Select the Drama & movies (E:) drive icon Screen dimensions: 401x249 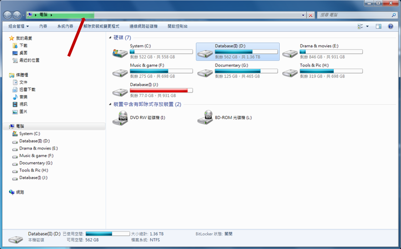[290, 53]
